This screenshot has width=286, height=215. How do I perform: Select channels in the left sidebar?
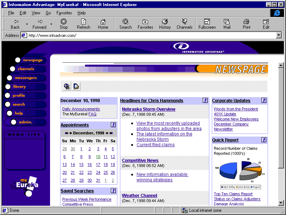point(26,69)
